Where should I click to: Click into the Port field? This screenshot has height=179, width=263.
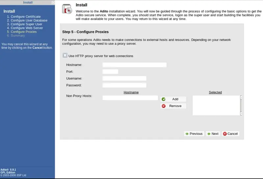tap(110, 72)
